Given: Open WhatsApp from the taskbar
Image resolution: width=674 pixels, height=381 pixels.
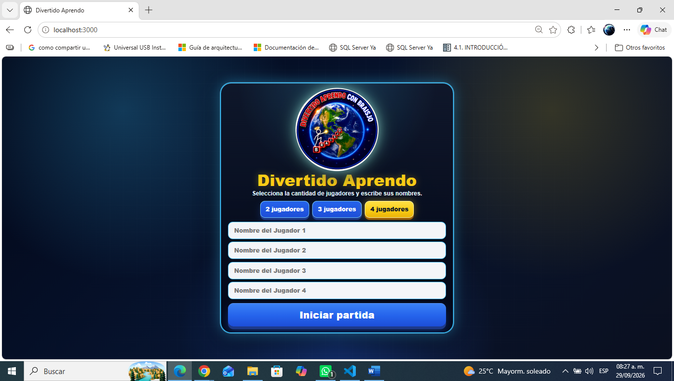Looking at the screenshot, I should pos(326,371).
